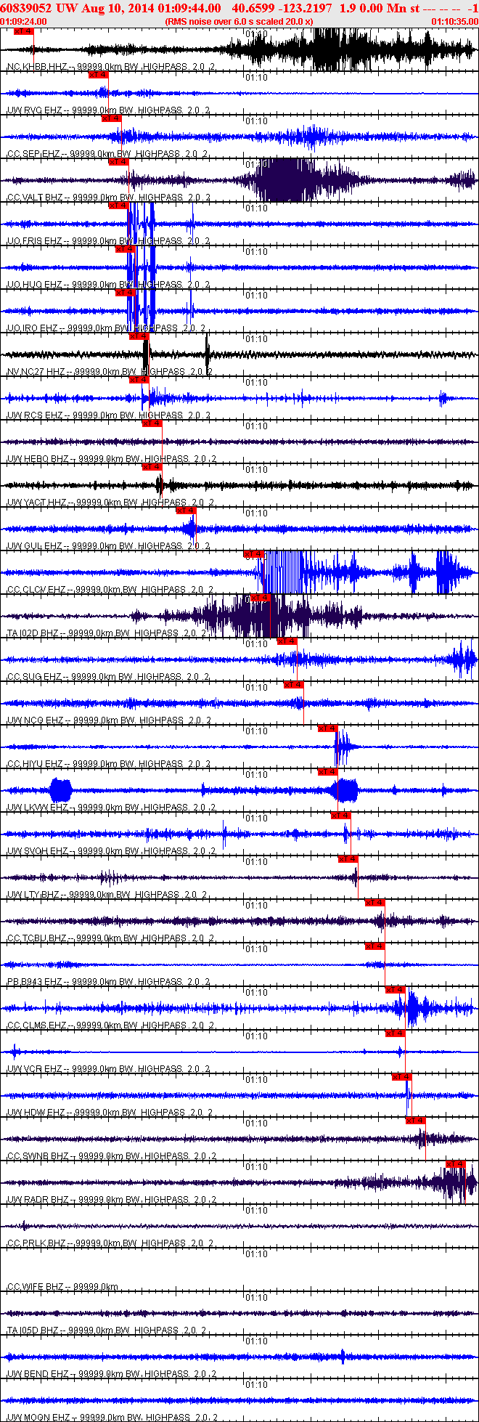This screenshot has height=1422, width=479.
Task: Click the pick flag on UW.RCS.EHZ trace
Action: [x=139, y=380]
